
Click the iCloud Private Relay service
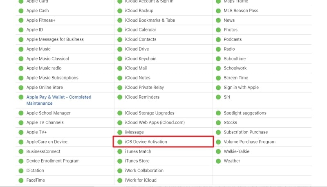pyautogui.click(x=144, y=88)
